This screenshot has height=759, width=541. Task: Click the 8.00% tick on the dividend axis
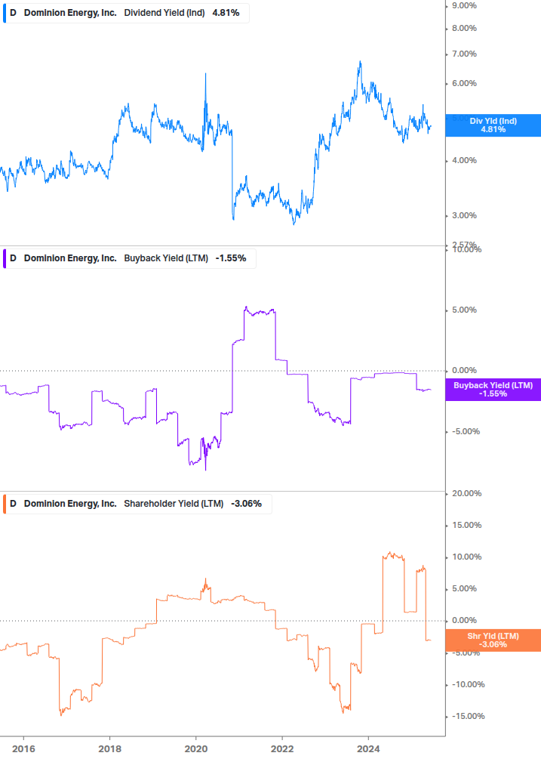pos(464,29)
